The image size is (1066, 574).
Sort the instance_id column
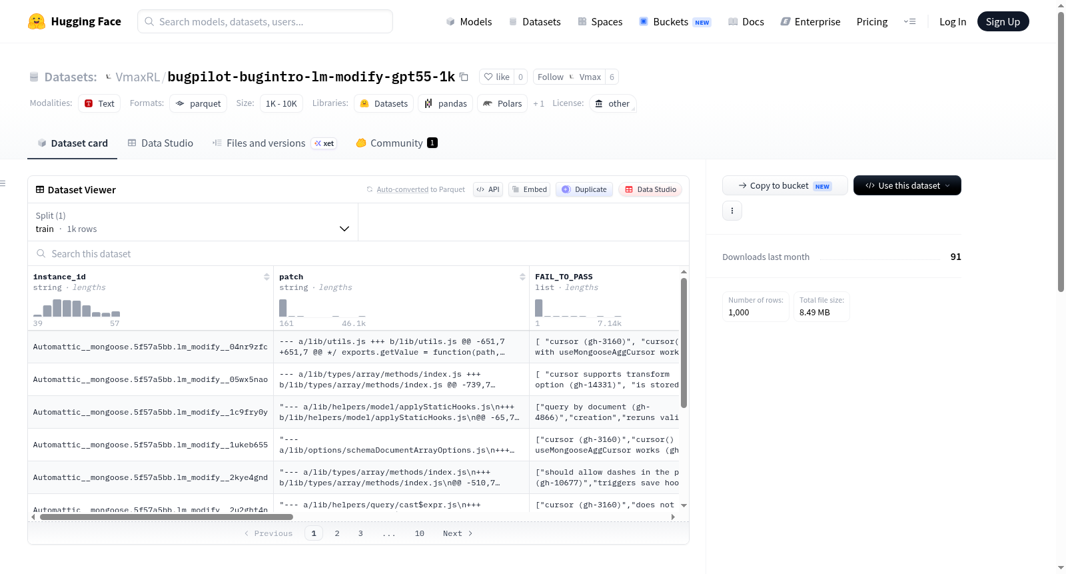click(266, 277)
